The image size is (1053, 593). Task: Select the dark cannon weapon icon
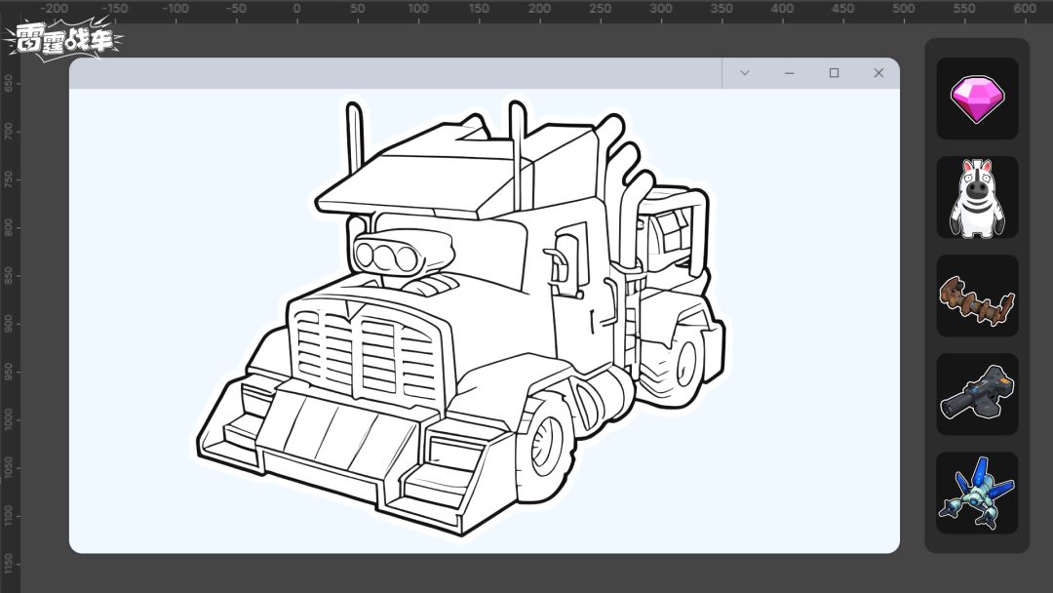coord(977,395)
